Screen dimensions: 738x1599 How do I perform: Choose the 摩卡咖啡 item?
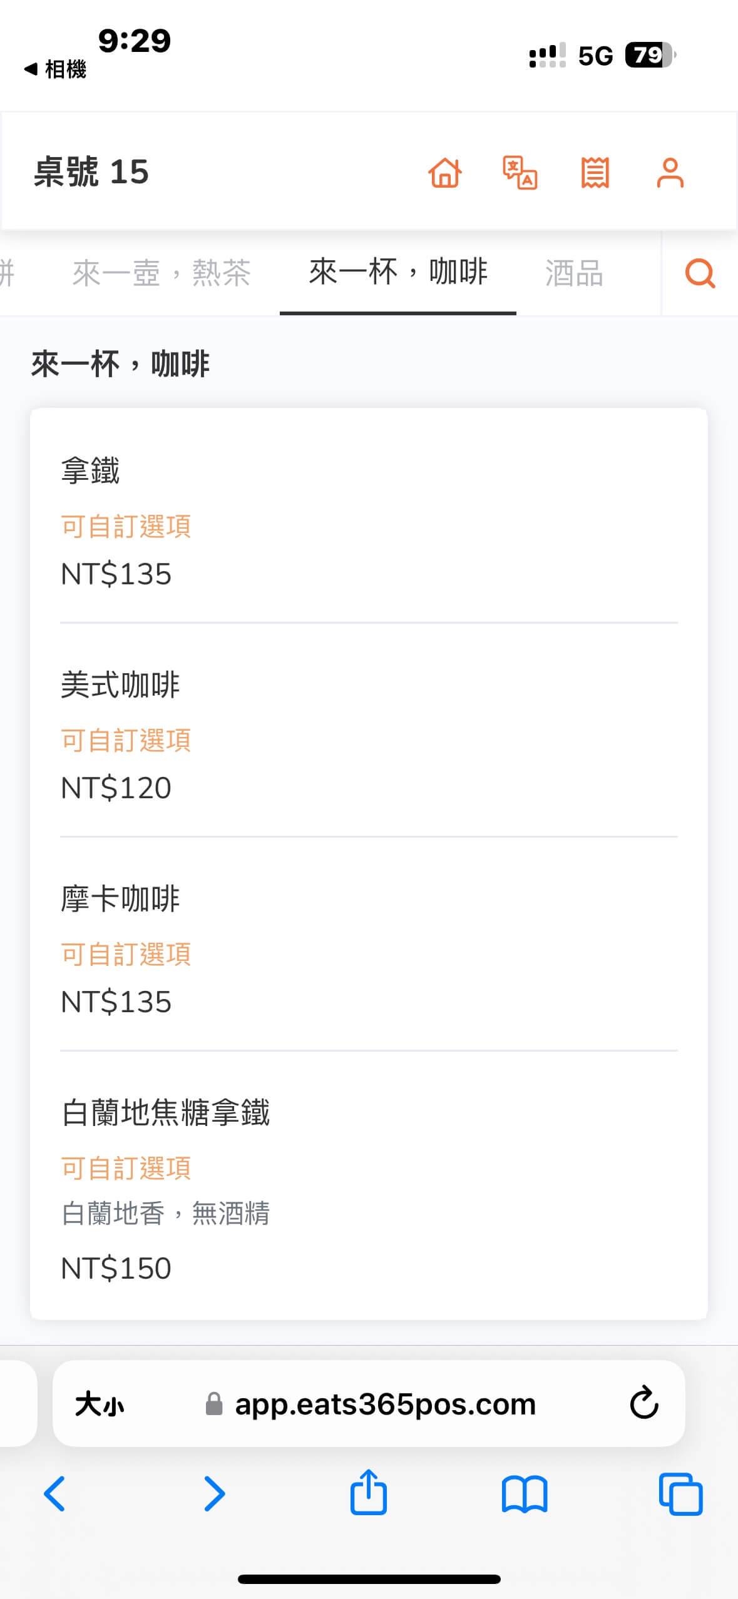tap(369, 948)
